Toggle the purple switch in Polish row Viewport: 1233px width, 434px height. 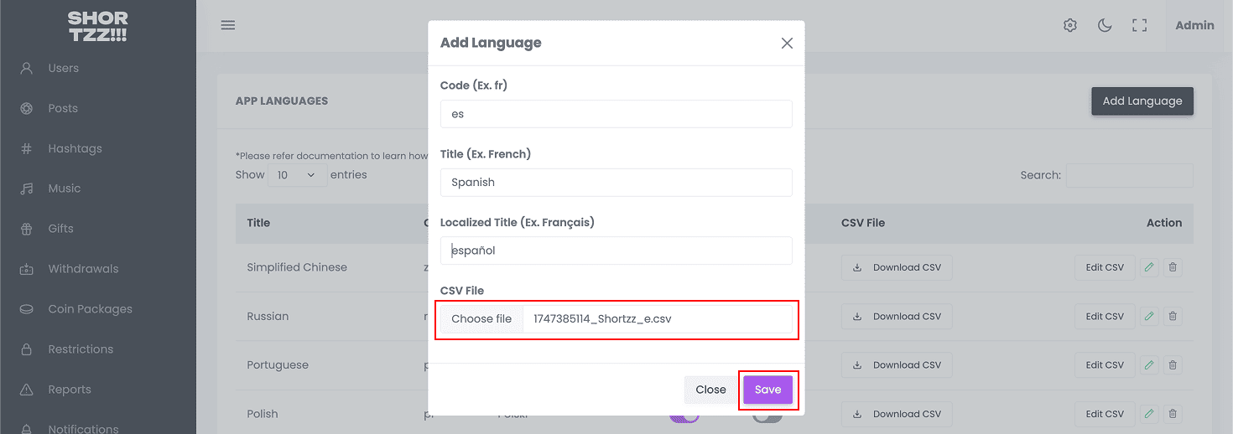[x=684, y=416]
